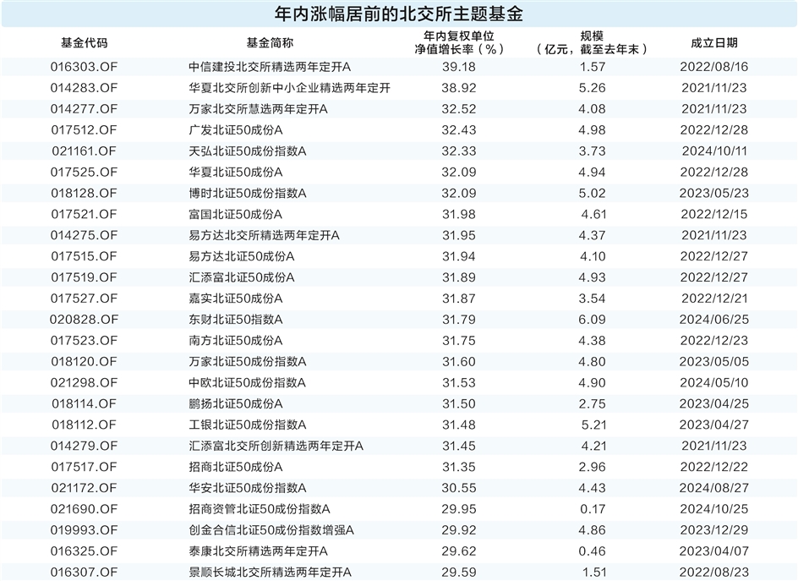Select fund code 018114.OF

click(x=84, y=403)
